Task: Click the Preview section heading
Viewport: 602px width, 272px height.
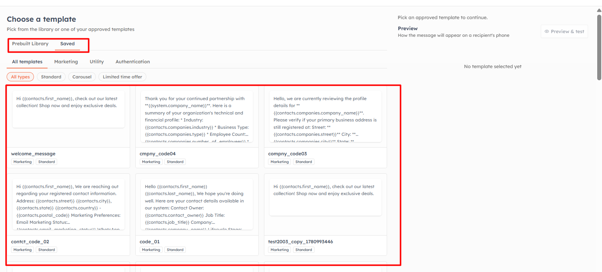Action: (408, 28)
